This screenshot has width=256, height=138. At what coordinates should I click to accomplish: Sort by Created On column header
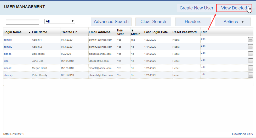point(69,32)
